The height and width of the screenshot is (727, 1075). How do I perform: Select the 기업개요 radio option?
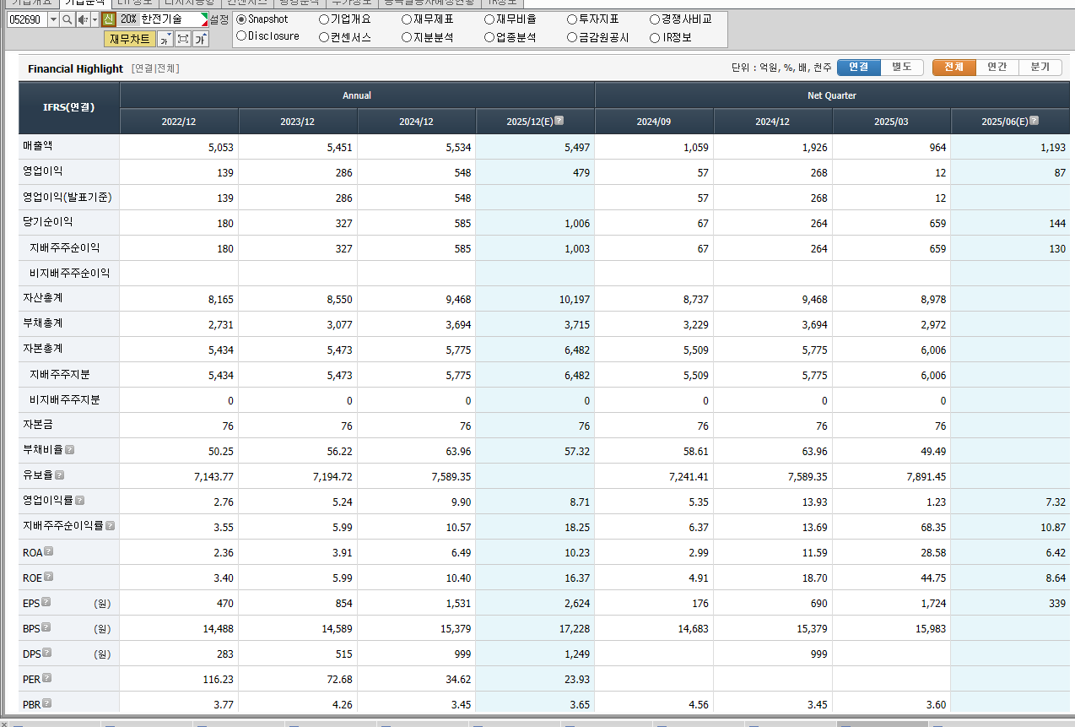[324, 19]
